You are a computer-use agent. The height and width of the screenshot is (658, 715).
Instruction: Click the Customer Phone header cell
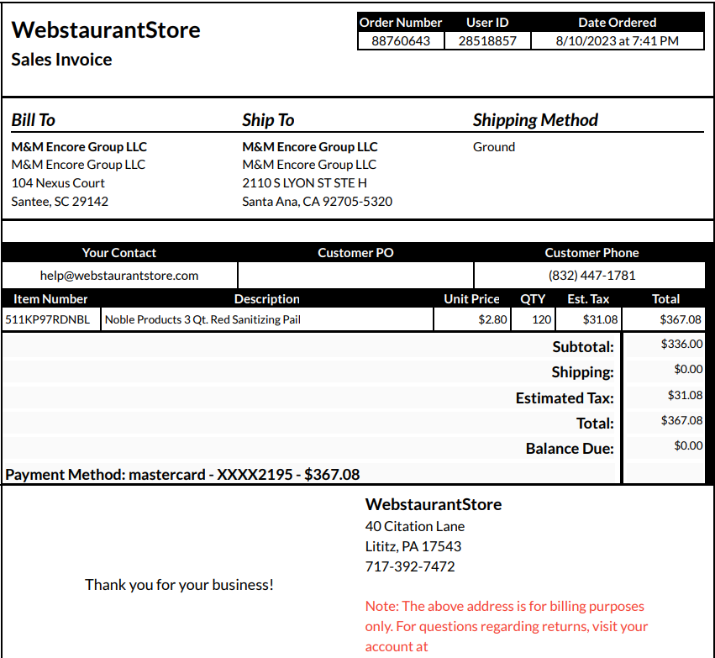pyautogui.click(x=591, y=253)
